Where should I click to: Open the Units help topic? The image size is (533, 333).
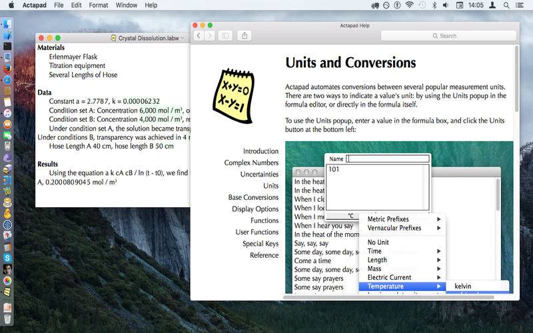coord(271,186)
